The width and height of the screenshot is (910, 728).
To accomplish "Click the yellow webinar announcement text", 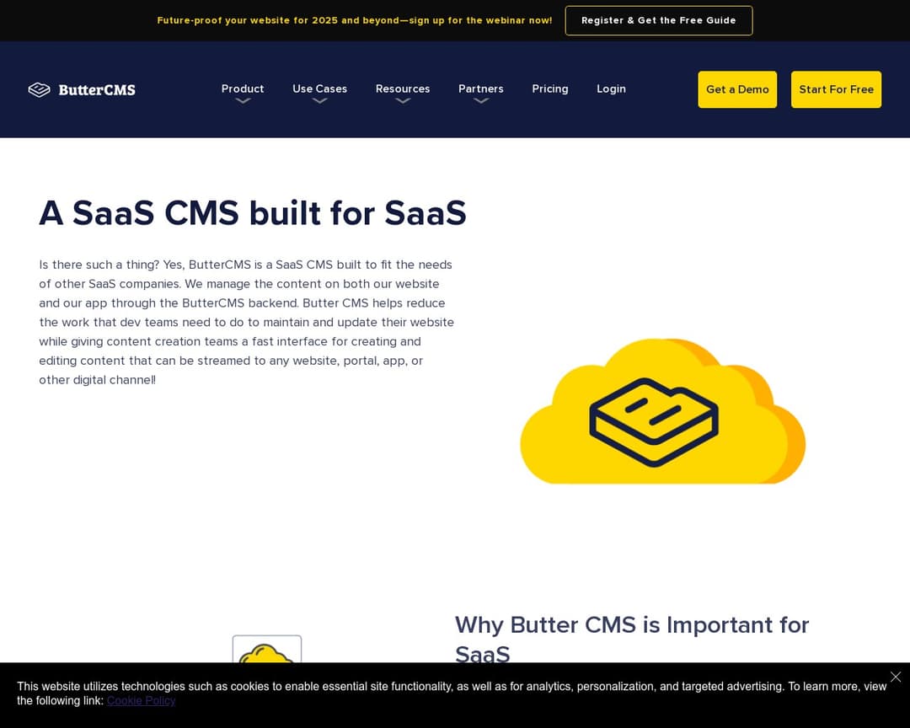I will tap(354, 20).
